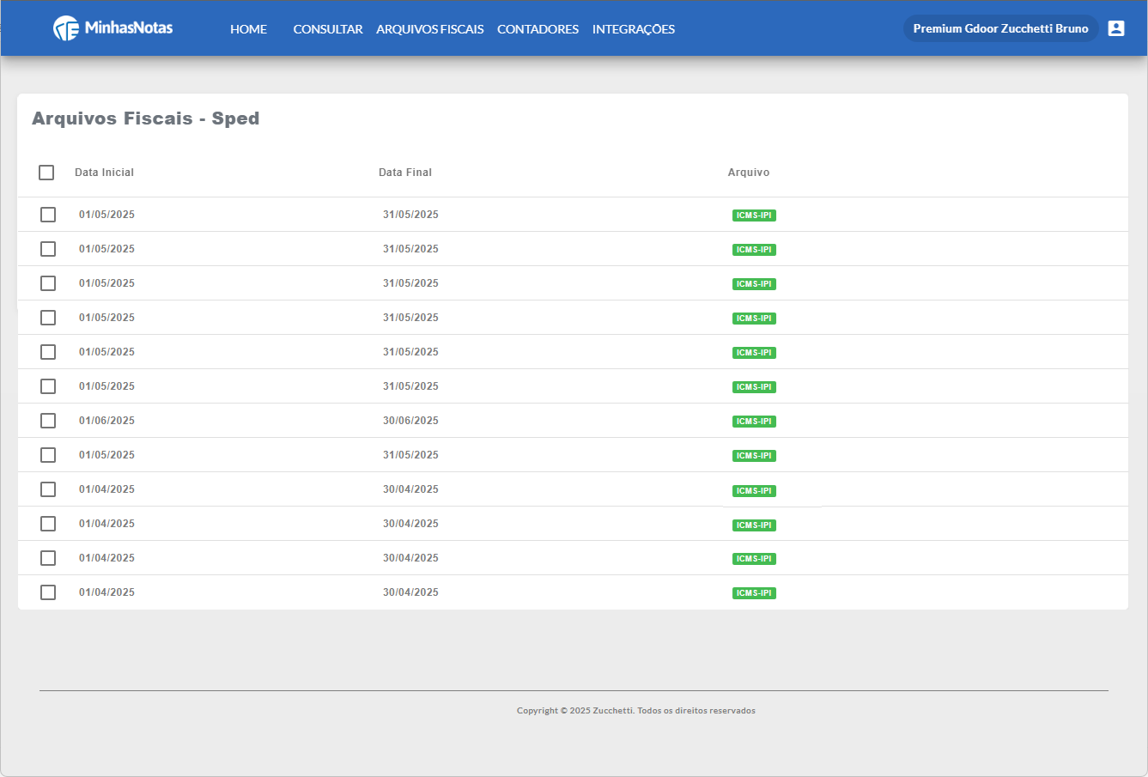Click the 01/06/2025 start date cell
The height and width of the screenshot is (777, 1148).
coord(106,421)
